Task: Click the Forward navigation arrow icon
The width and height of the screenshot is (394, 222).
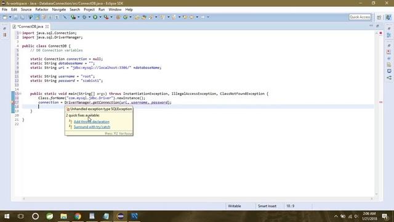Action: point(203,17)
